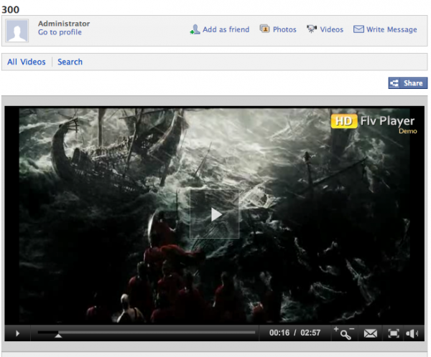Click the email envelope icon in the player
The width and height of the screenshot is (431, 357).
coord(371,333)
